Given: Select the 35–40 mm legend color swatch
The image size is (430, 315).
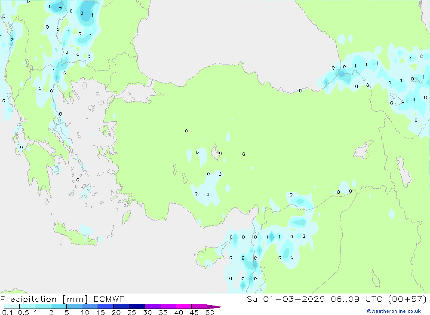Looking at the screenshot, I should tap(168, 306).
